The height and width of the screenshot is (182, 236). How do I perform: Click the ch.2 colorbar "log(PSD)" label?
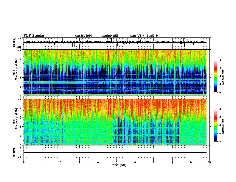[223, 126]
